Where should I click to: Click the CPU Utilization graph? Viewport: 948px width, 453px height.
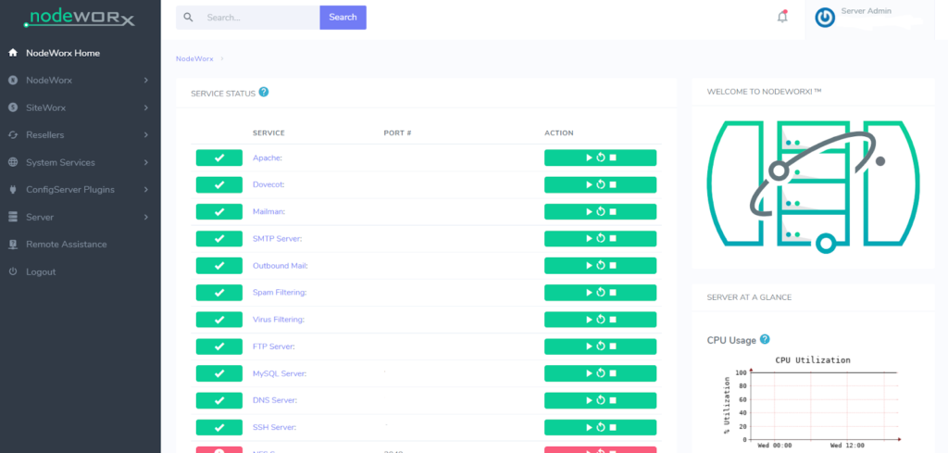pos(813,402)
